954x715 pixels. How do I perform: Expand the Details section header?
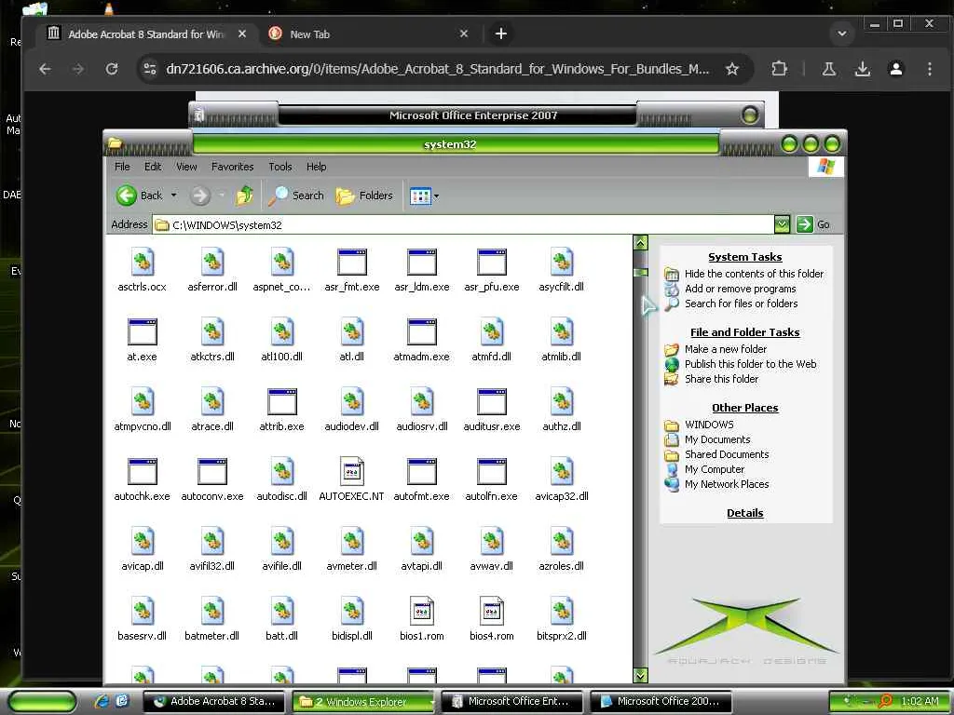744,513
